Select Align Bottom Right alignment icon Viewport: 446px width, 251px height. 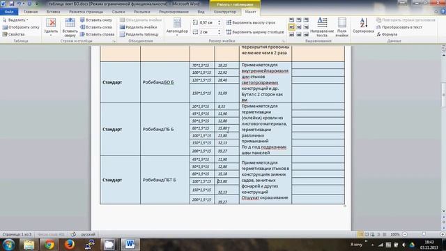pyautogui.click(x=306, y=34)
